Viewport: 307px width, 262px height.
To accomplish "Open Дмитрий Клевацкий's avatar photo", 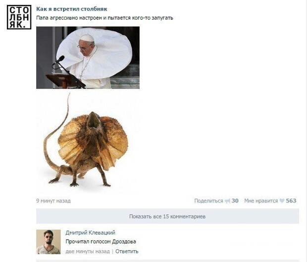I will [x=49, y=242].
